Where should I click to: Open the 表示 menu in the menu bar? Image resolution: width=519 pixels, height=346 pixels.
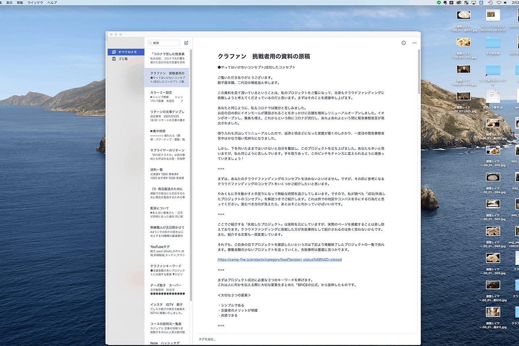(9, 2)
